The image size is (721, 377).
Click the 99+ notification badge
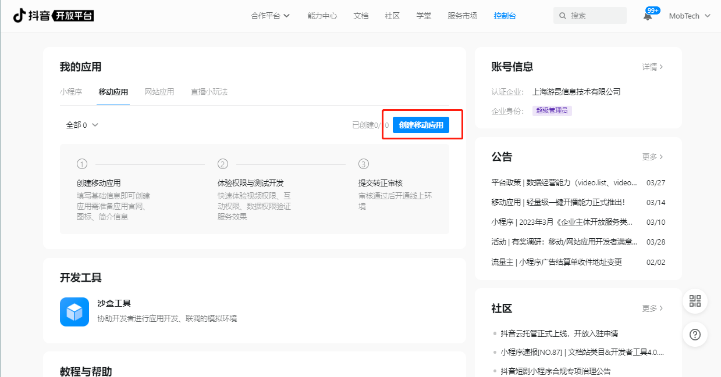[x=653, y=10]
